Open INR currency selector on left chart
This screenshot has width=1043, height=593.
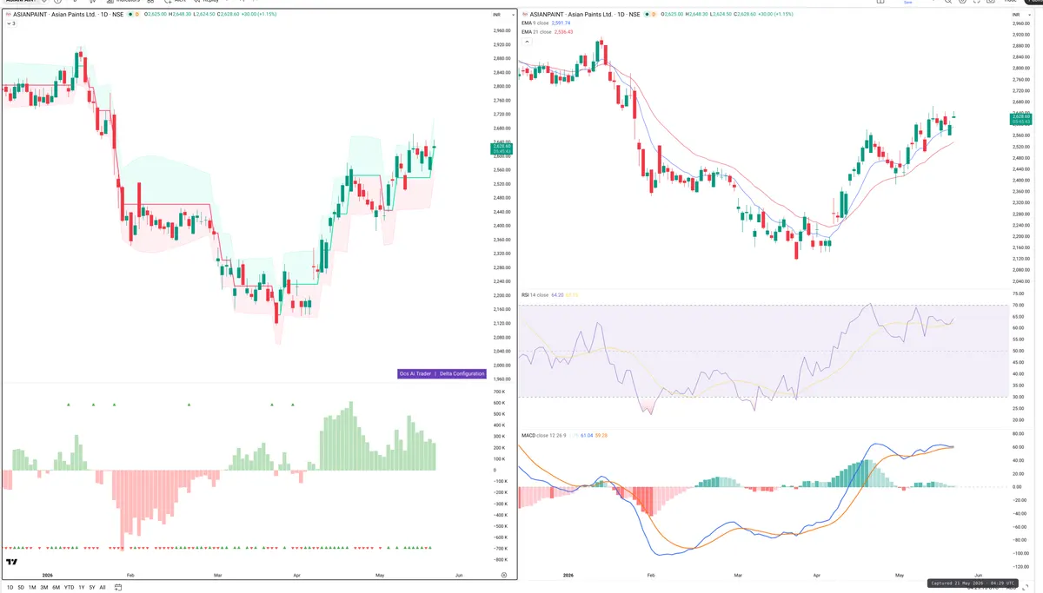(x=502, y=14)
